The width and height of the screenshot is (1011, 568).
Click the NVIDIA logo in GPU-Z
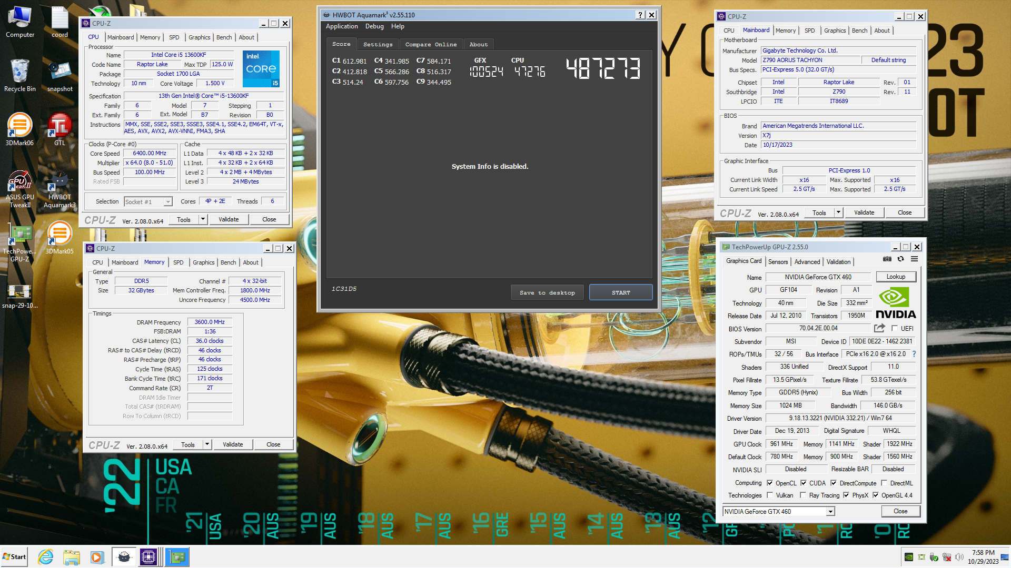pos(896,303)
